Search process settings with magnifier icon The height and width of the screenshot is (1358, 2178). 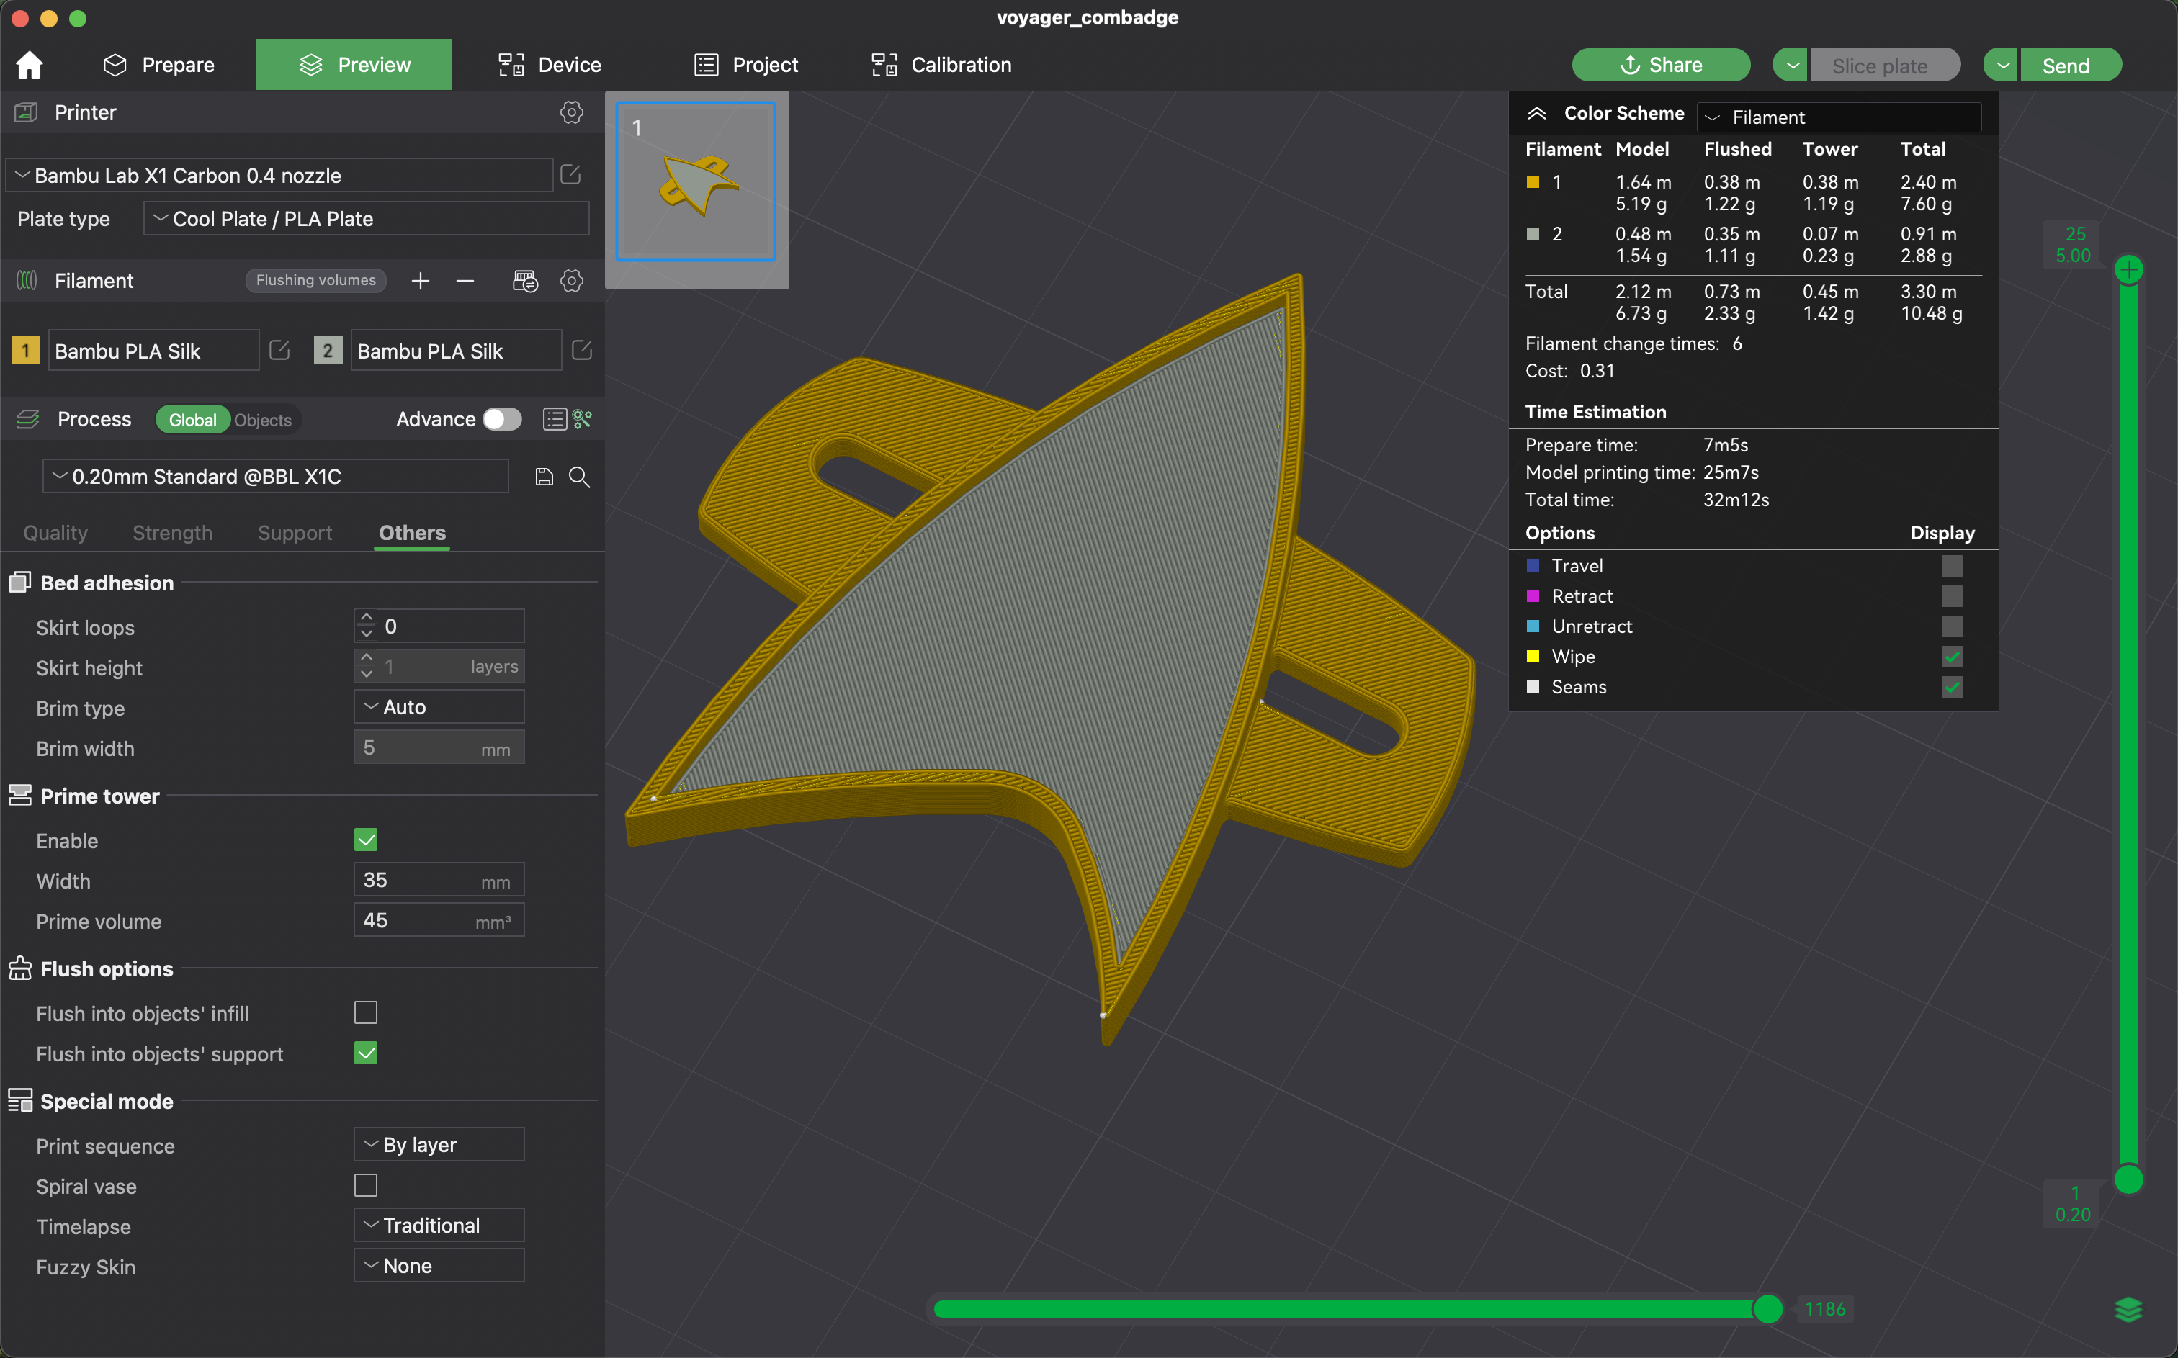point(579,477)
